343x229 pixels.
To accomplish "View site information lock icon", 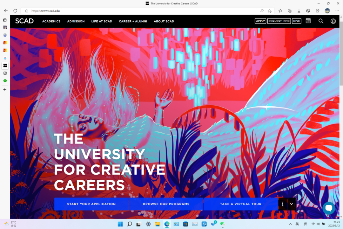I will pos(27,11).
